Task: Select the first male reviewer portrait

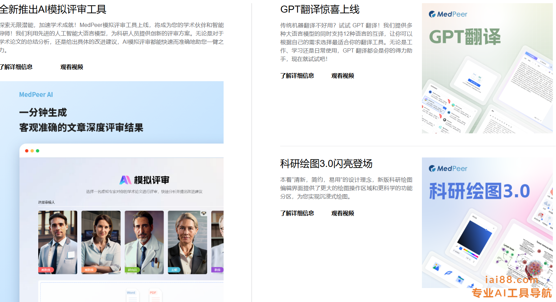Action: pos(58,242)
